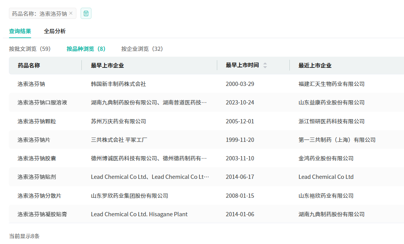Open 按批文浏览 (59) view

(30, 49)
